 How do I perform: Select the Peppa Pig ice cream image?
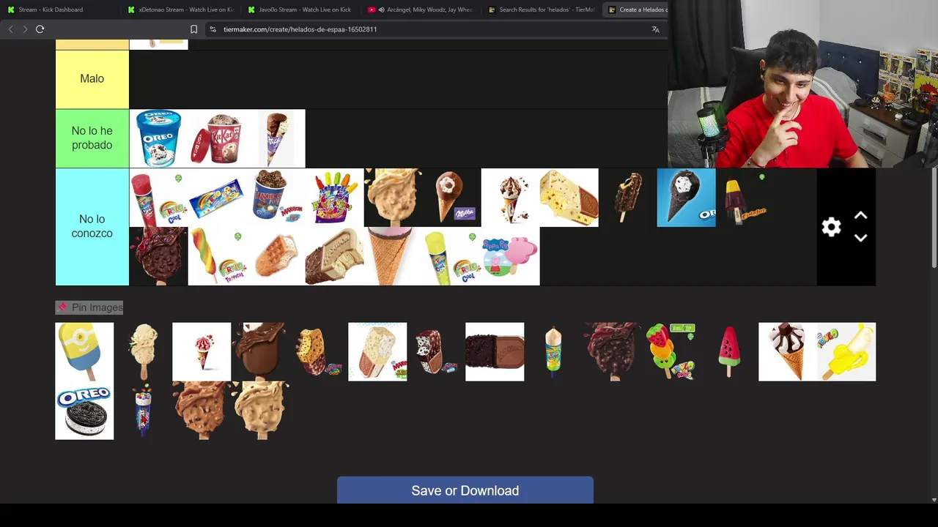510,256
